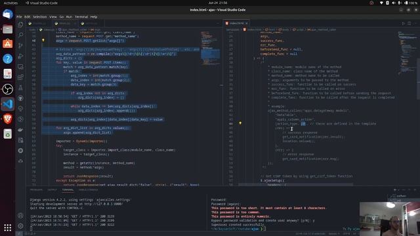420x236 pixels.
Task: Click the left editor minimap
Action: [210, 48]
